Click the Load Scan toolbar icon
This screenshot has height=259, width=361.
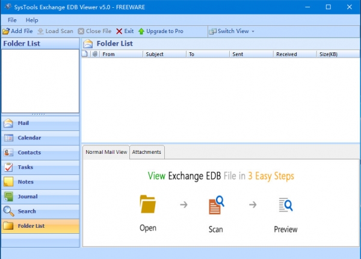point(40,31)
